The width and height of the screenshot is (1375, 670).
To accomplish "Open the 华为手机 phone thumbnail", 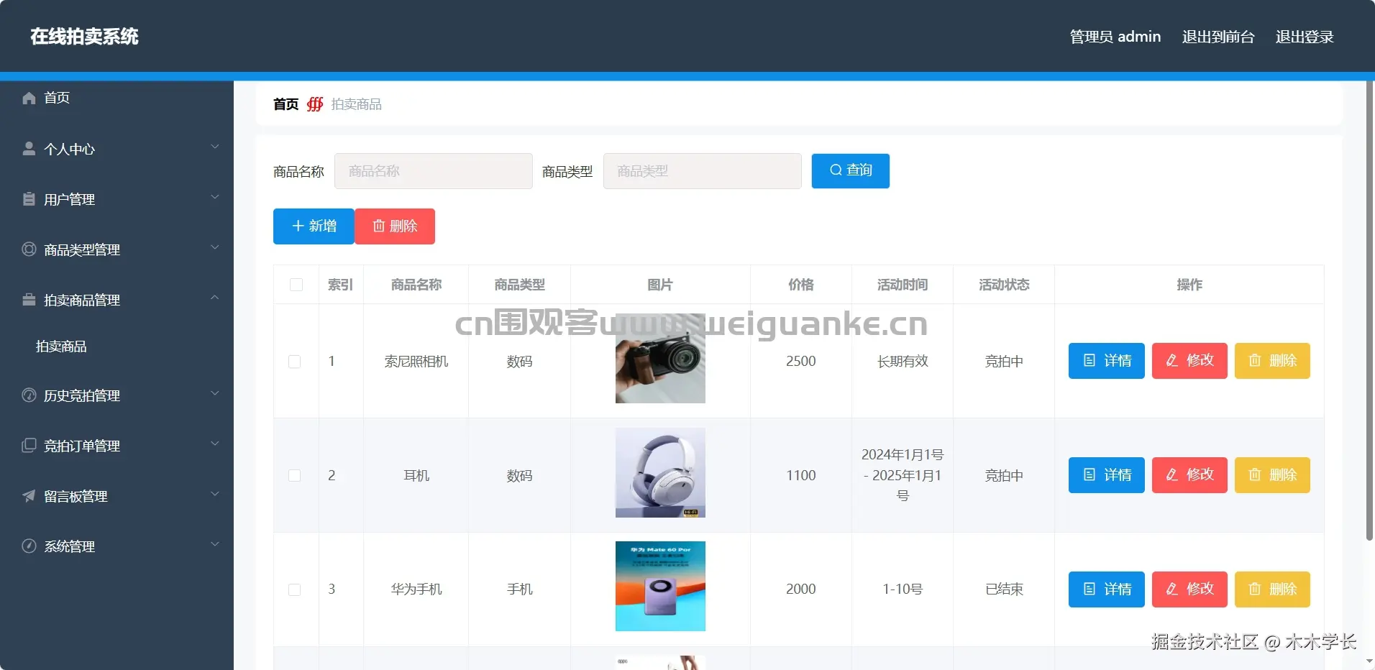I will pyautogui.click(x=660, y=587).
